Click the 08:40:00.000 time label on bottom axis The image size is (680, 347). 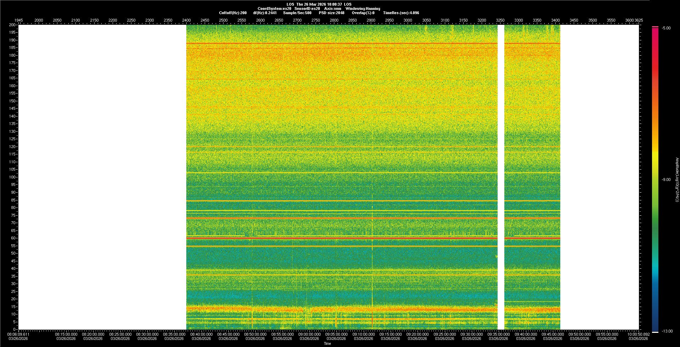click(201, 334)
